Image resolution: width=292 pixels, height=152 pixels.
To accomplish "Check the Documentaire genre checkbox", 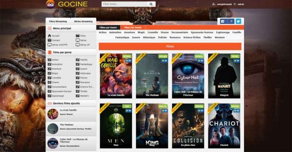I will pyautogui.click(x=49, y=87).
